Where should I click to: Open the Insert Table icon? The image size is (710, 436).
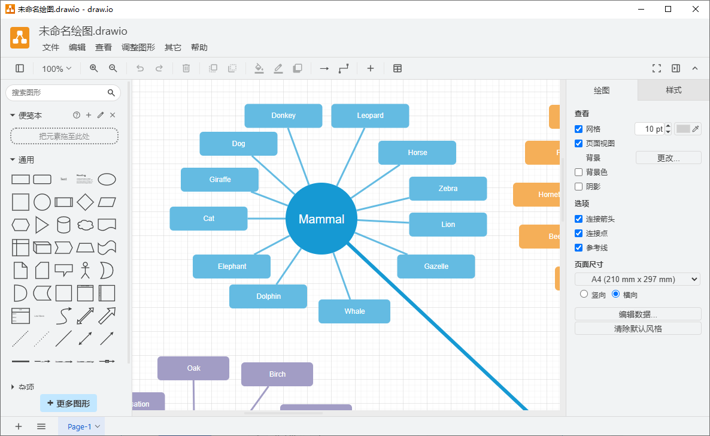(x=398, y=68)
